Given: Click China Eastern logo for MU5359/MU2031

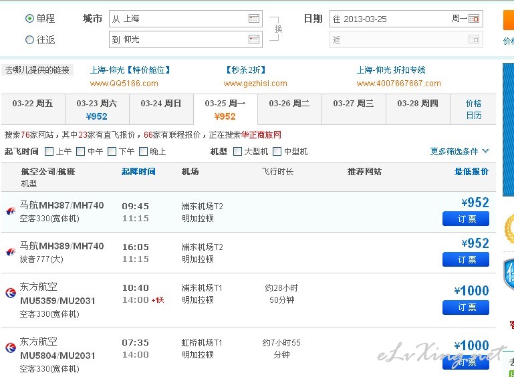Looking at the screenshot, I should (11, 293).
